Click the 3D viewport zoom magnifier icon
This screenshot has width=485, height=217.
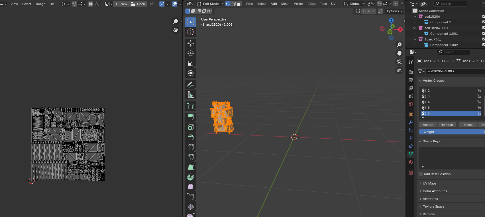click(399, 45)
